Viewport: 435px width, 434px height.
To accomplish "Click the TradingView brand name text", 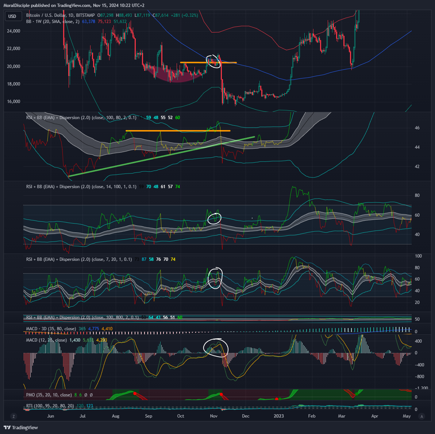I will (25, 428).
